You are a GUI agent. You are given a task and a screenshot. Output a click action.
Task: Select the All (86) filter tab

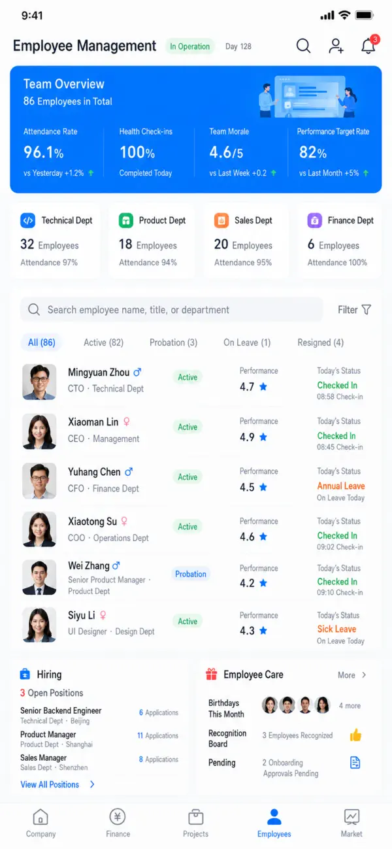coord(41,342)
